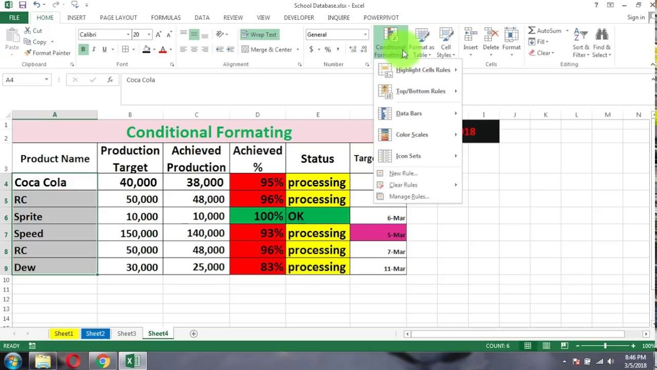Toggle Center horizontal alignment
The width and height of the screenshot is (657, 370).
pyautogui.click(x=194, y=49)
